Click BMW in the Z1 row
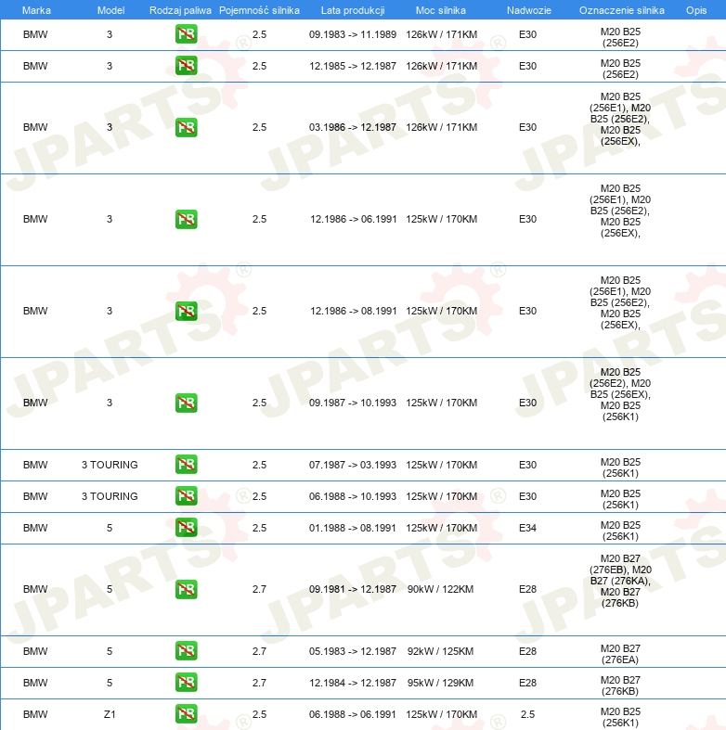The width and height of the screenshot is (726, 730). 35,714
